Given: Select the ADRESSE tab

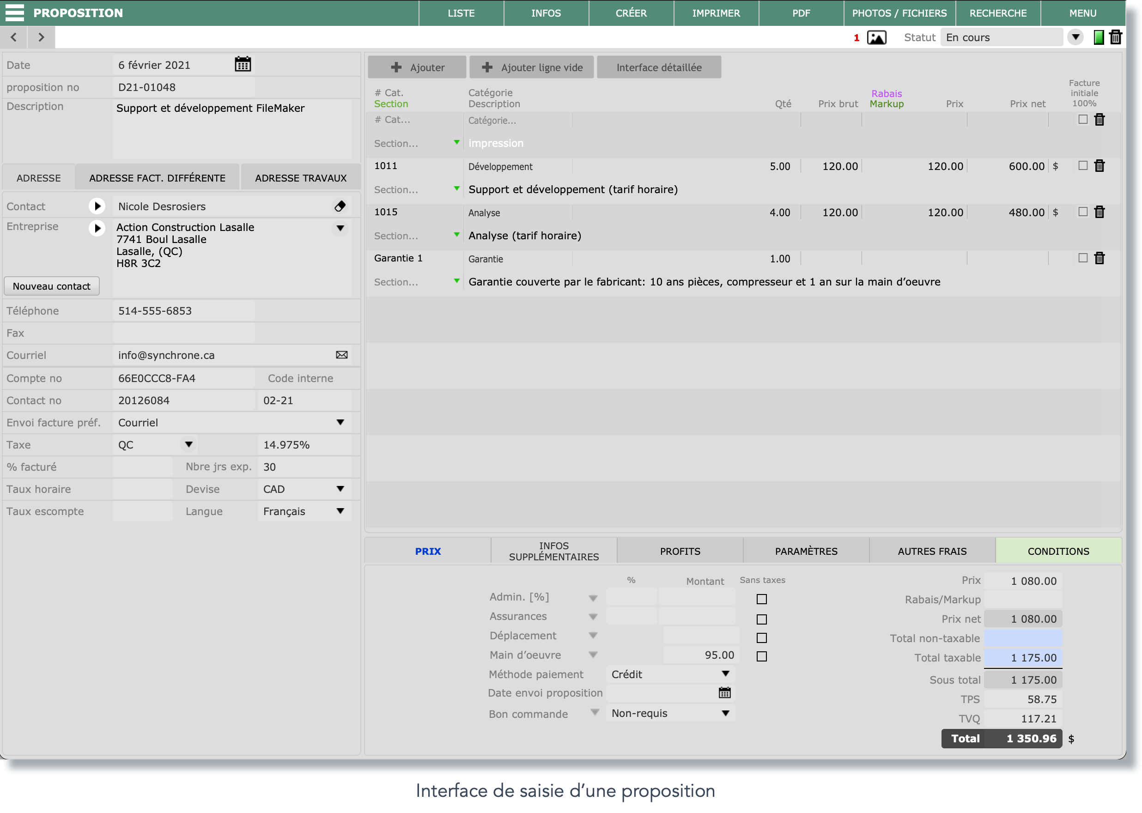Looking at the screenshot, I should click(x=38, y=178).
